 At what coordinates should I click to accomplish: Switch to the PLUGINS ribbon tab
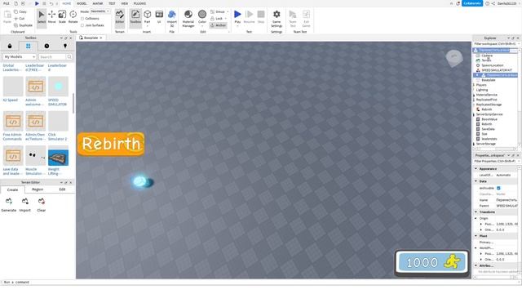[x=139, y=3]
